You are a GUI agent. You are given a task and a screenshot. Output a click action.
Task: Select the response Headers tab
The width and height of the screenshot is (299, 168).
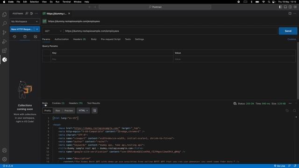76,103
